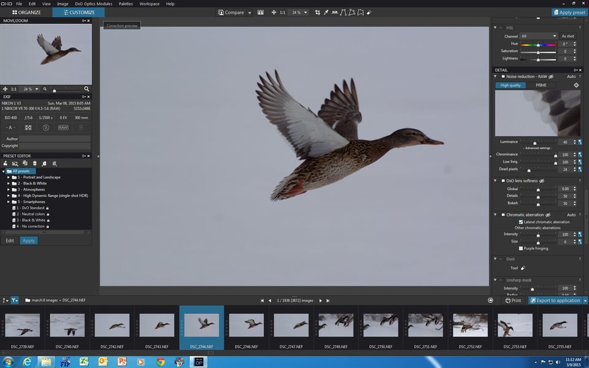Click the magnifier icon in Move/Zoom panel
This screenshot has width=589, height=368.
(x=87, y=89)
